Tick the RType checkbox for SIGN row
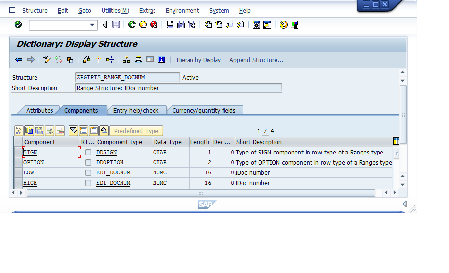Screen dimensions: 449x273 pyautogui.click(x=88, y=153)
